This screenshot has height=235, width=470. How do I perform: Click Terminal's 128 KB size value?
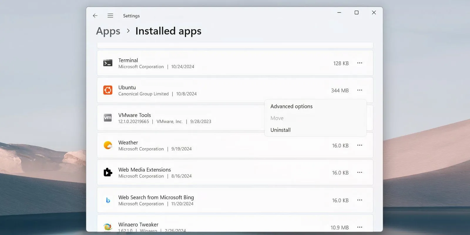[x=341, y=63]
